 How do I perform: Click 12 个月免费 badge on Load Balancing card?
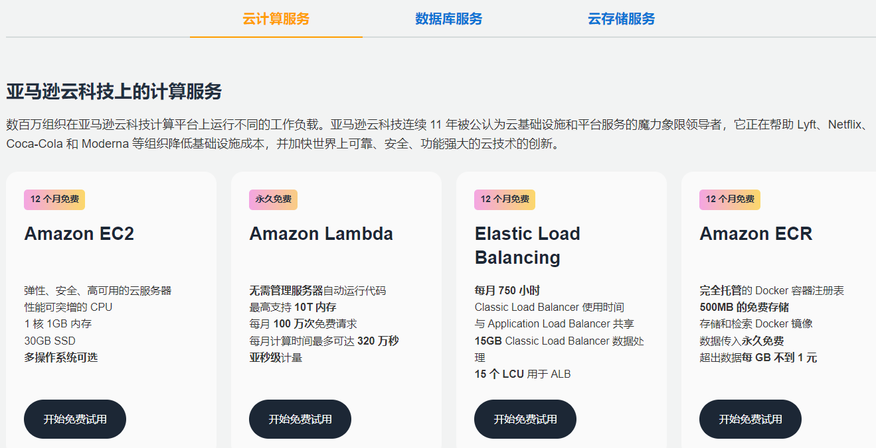pyautogui.click(x=505, y=199)
